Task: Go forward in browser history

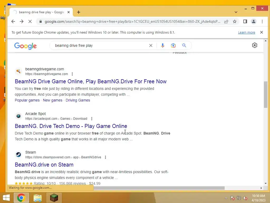Action: 22,21
